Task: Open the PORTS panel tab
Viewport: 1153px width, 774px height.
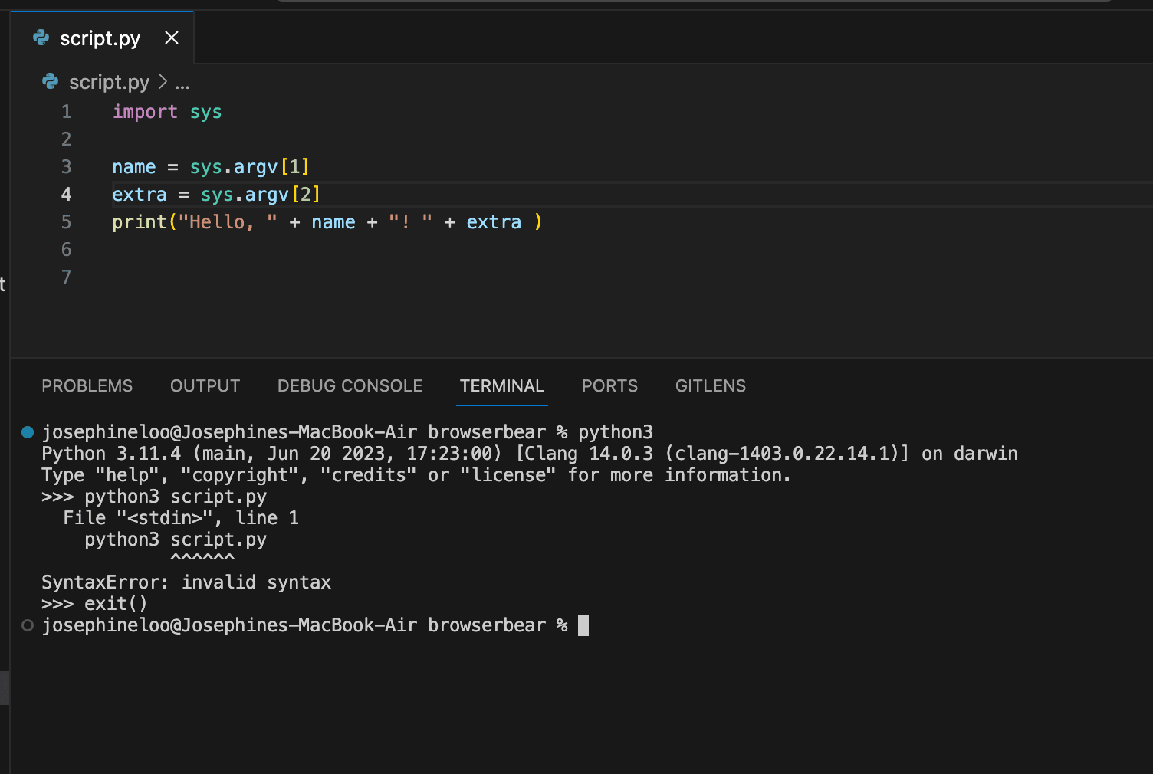Action: click(x=609, y=385)
